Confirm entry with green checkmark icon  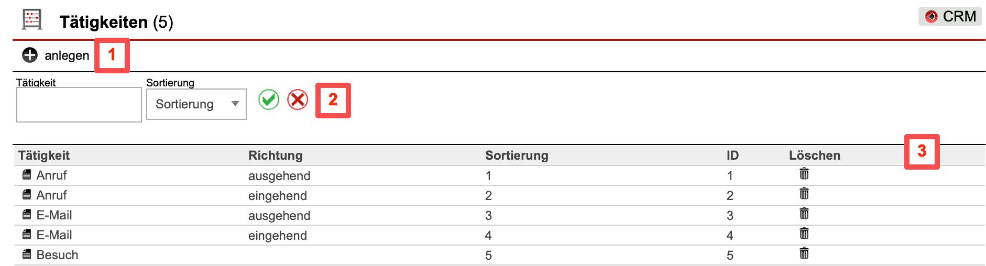coord(269,99)
